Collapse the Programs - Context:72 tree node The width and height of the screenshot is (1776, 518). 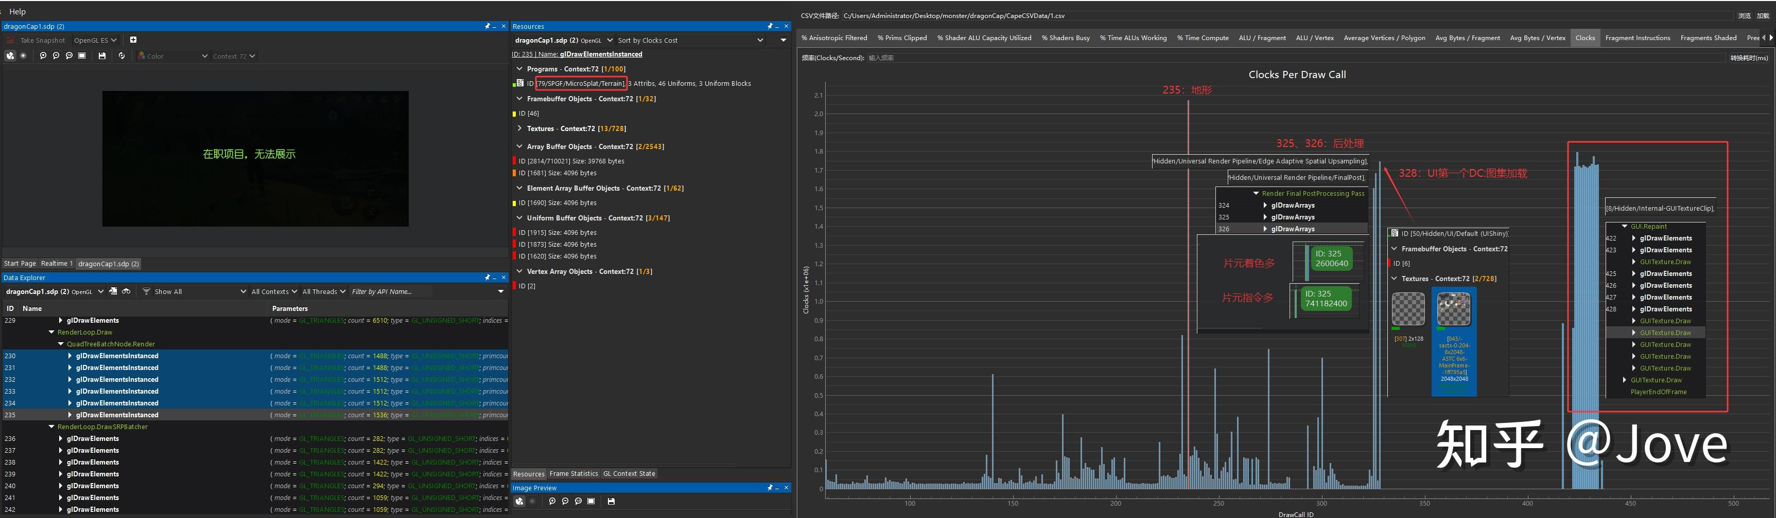tap(520, 69)
